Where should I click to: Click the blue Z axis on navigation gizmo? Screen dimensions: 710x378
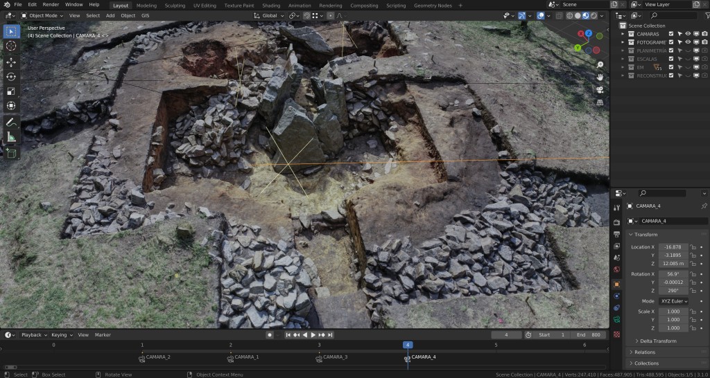(x=589, y=33)
